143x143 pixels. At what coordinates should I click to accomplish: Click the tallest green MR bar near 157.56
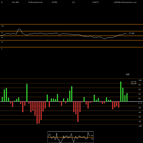[x=121, y=92]
